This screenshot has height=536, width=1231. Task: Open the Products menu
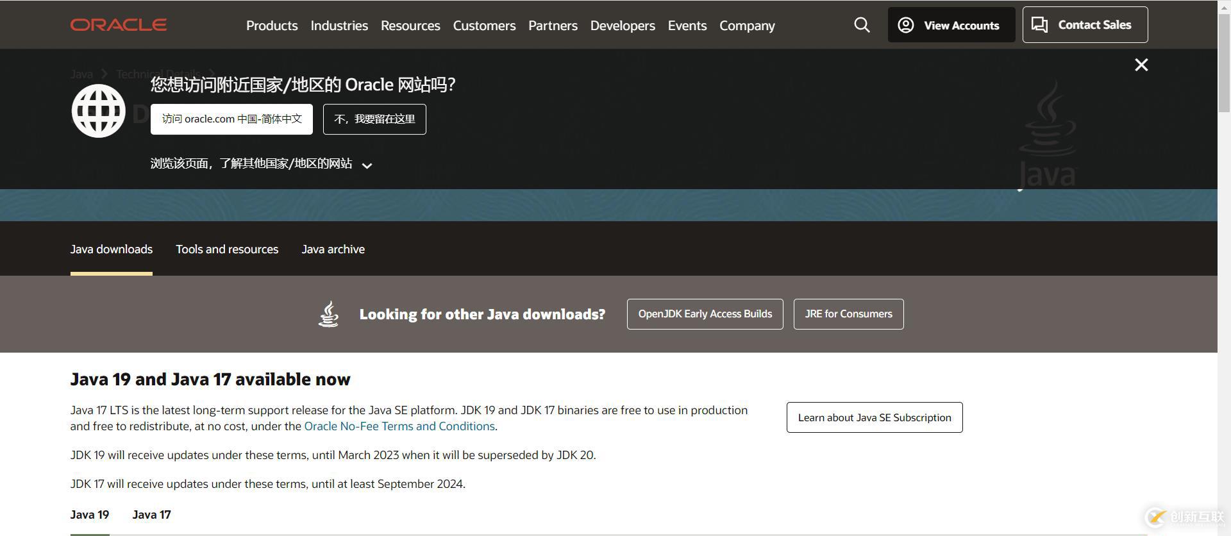coord(272,26)
